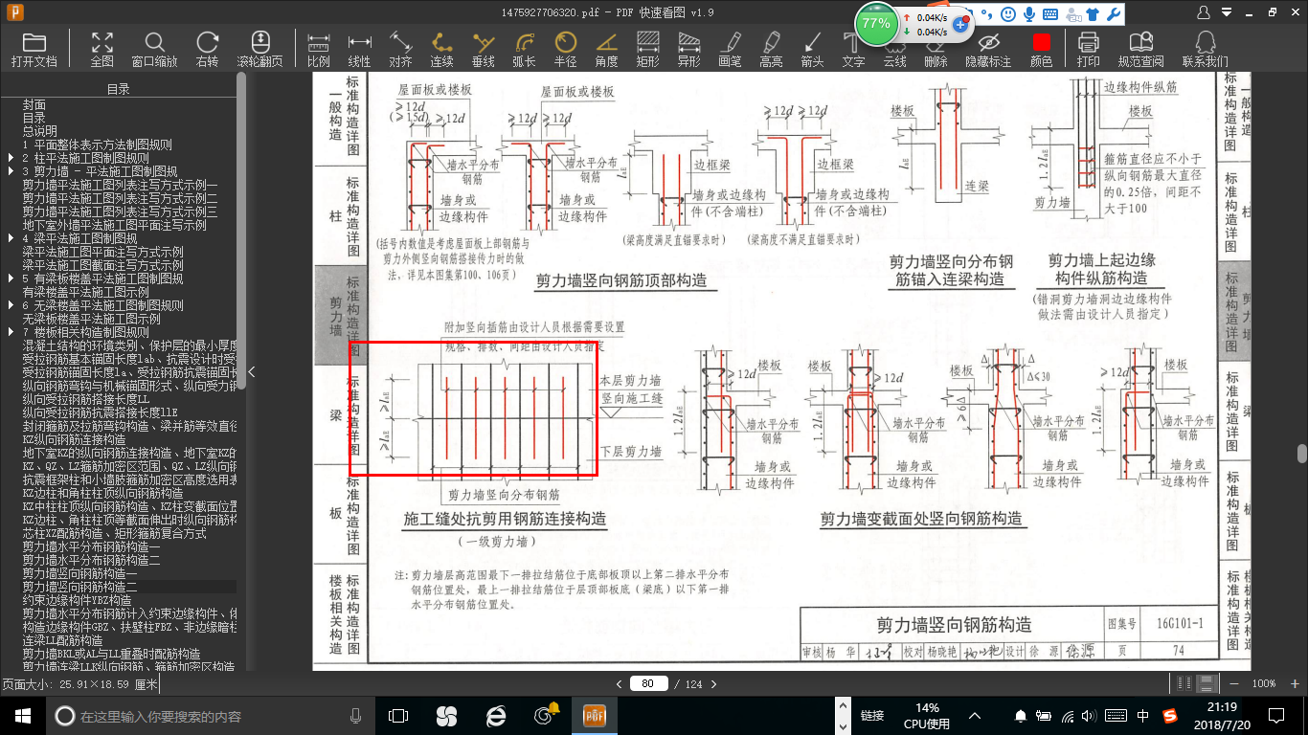Open Internet Explorer from the taskbar
Viewport: 1308px width, 735px height.
coord(496,715)
